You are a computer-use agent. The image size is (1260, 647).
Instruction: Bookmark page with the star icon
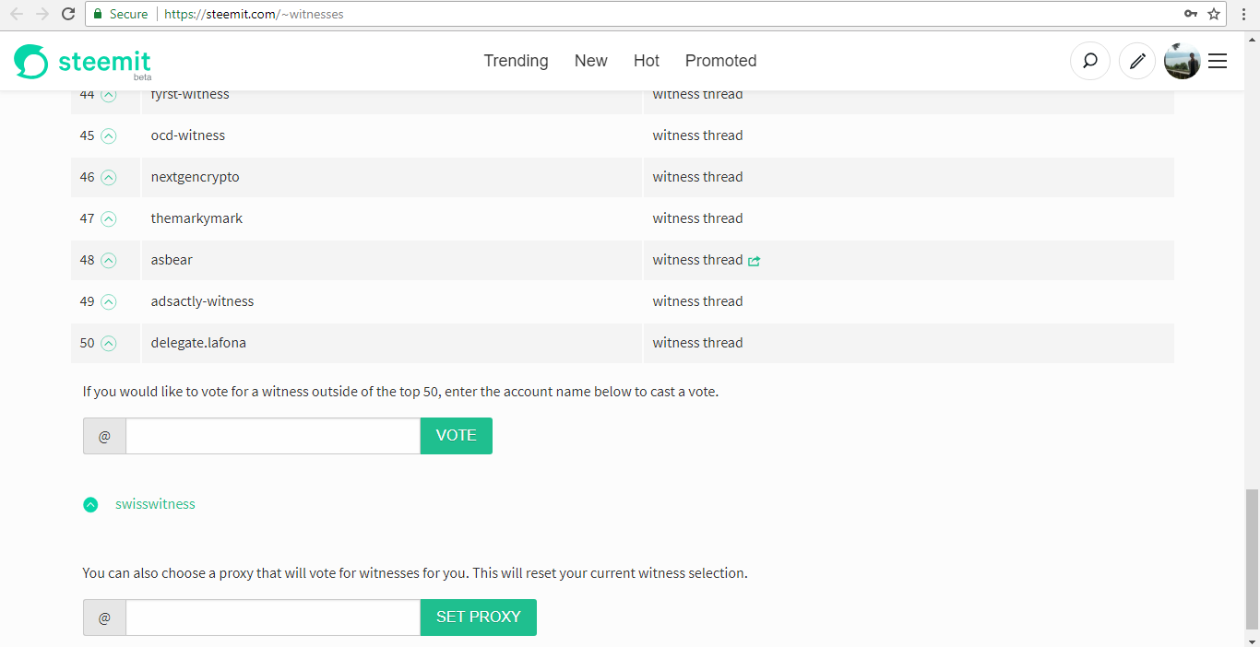tap(1214, 14)
